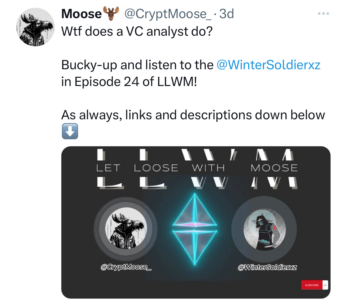Click the down arrow emoji
Viewport: 347px width, 301px height.
(70, 131)
